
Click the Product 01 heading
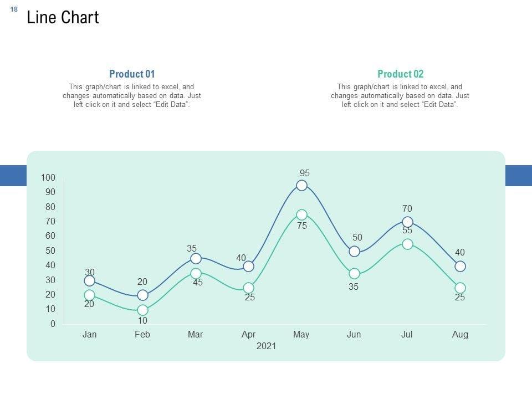(x=132, y=74)
